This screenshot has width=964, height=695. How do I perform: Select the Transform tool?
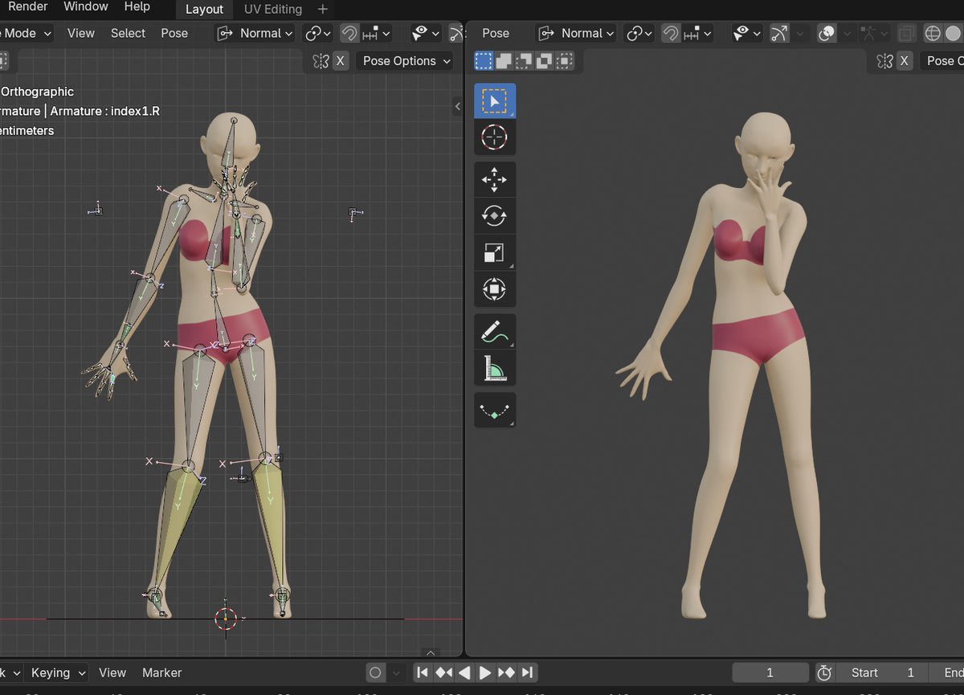pyautogui.click(x=494, y=288)
